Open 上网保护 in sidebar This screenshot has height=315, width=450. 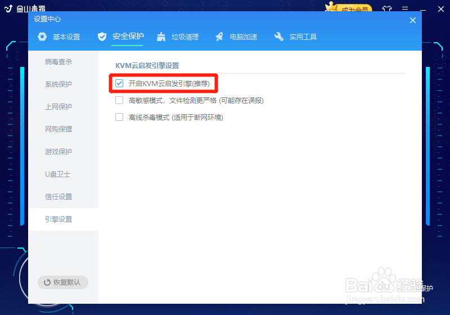tap(58, 107)
